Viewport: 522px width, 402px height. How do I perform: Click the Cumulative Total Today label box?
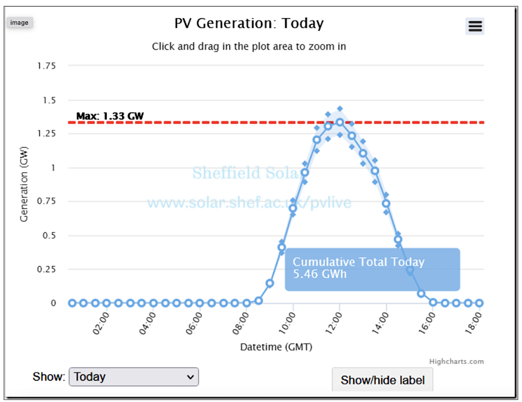(x=372, y=269)
